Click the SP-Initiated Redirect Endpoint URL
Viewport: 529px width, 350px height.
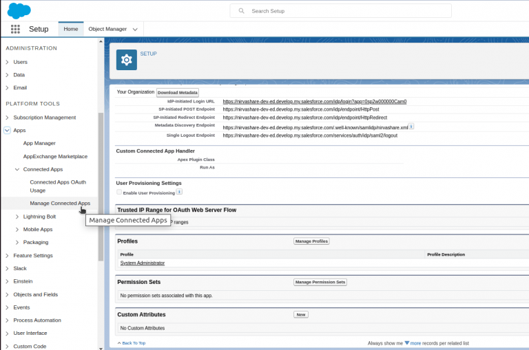[x=305, y=118]
